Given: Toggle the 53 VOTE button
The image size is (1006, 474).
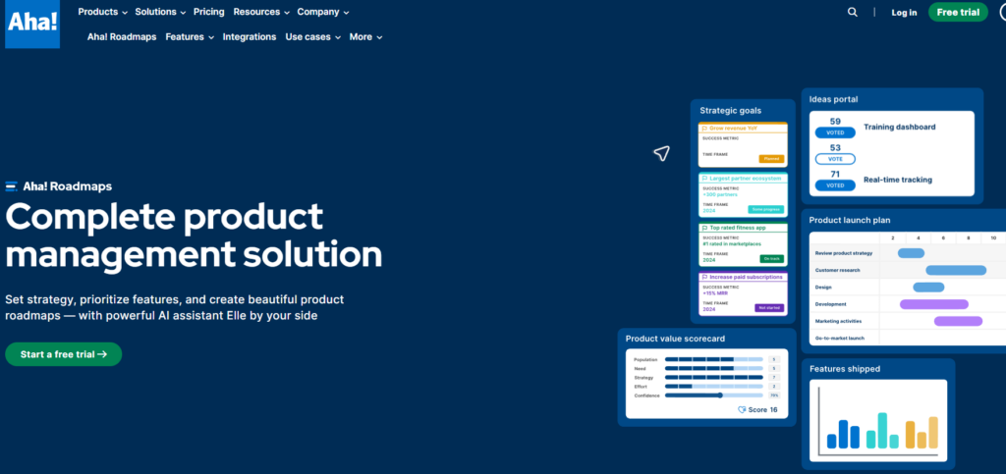Looking at the screenshot, I should tap(835, 159).
